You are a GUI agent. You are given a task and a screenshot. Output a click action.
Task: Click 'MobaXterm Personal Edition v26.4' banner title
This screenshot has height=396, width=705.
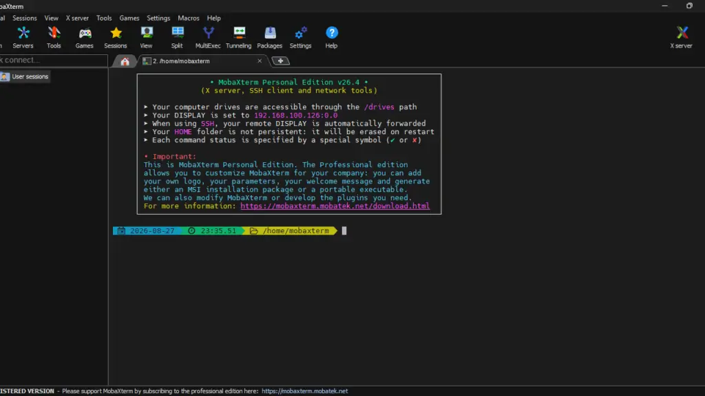coord(288,82)
